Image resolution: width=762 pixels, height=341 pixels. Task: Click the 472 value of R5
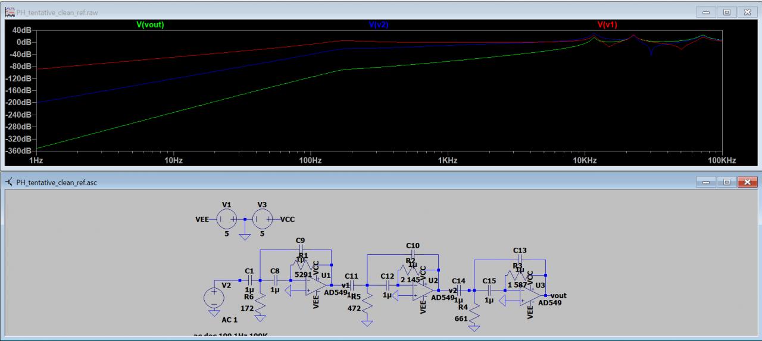[355, 308]
